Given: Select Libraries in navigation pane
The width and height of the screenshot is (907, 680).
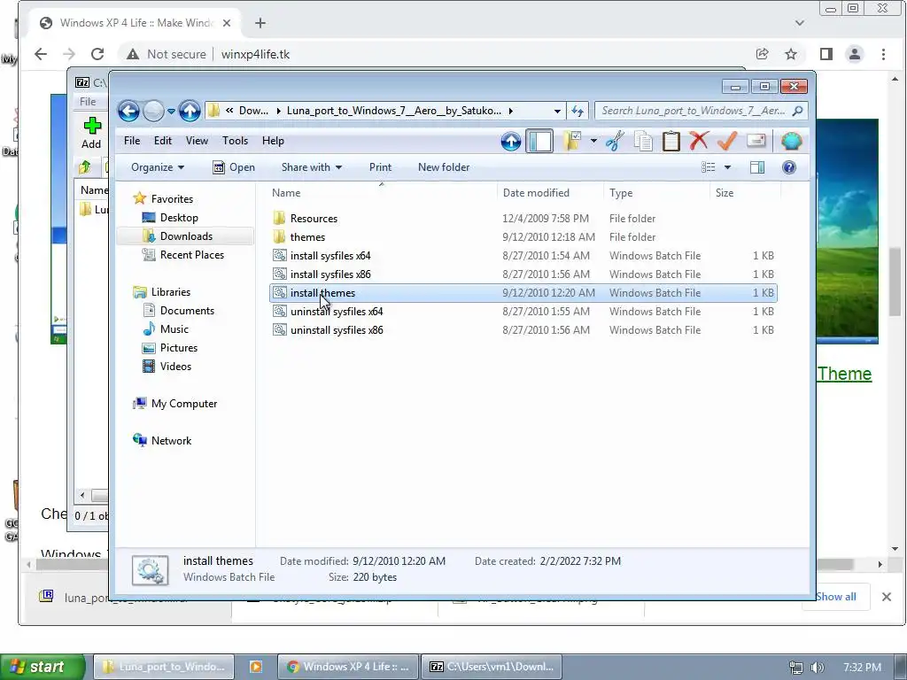Looking at the screenshot, I should tap(171, 292).
